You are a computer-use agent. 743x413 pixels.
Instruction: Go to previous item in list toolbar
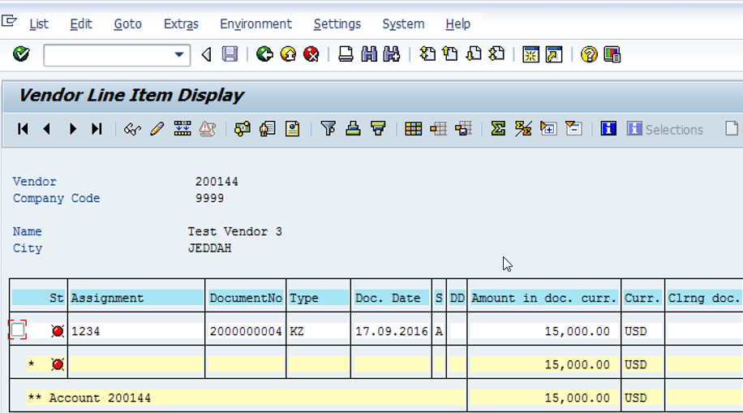pos(46,129)
